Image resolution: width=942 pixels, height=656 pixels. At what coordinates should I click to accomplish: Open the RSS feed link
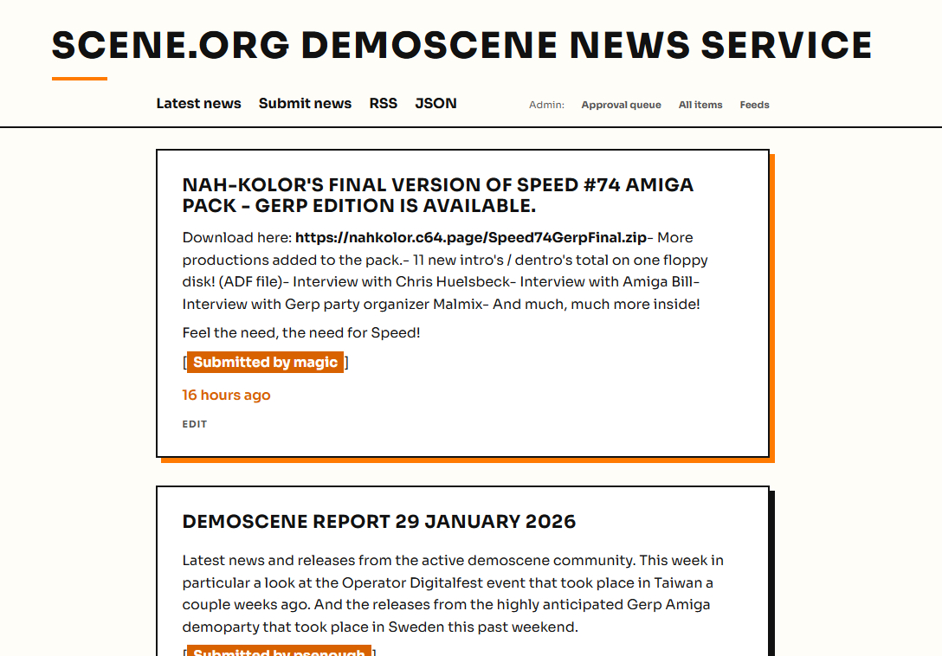383,104
